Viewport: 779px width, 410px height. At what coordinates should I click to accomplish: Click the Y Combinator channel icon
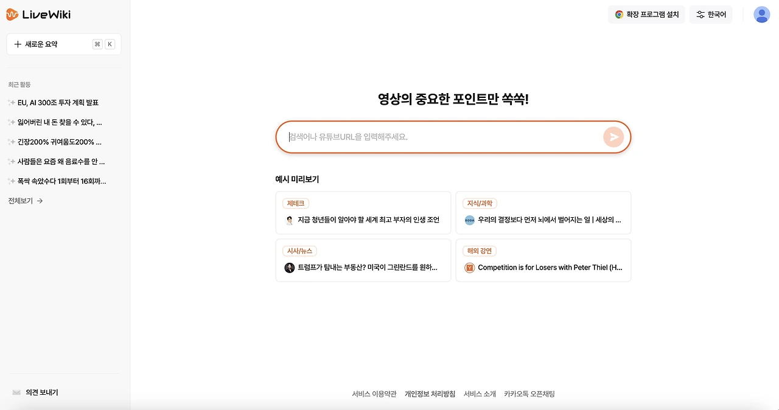point(469,268)
